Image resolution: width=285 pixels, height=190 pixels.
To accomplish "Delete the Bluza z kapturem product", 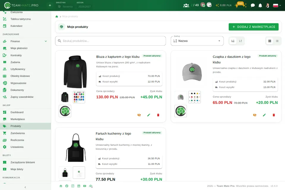I will 158,115.
